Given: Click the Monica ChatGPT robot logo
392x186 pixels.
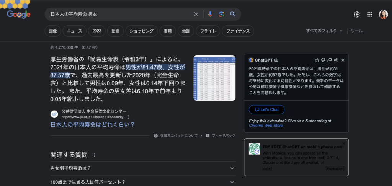Looking at the screenshot, I should coord(255,149).
